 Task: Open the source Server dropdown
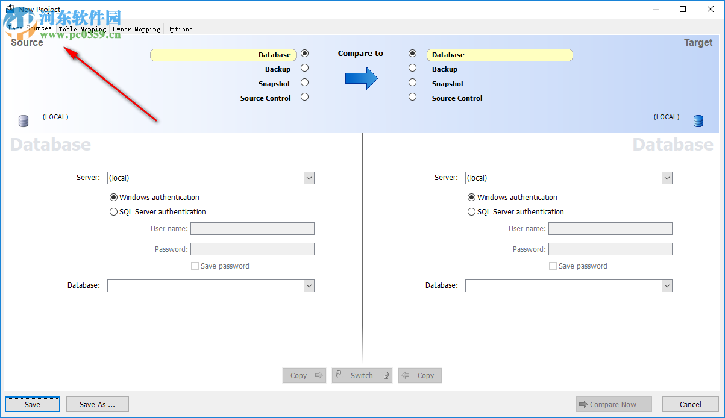(309, 178)
